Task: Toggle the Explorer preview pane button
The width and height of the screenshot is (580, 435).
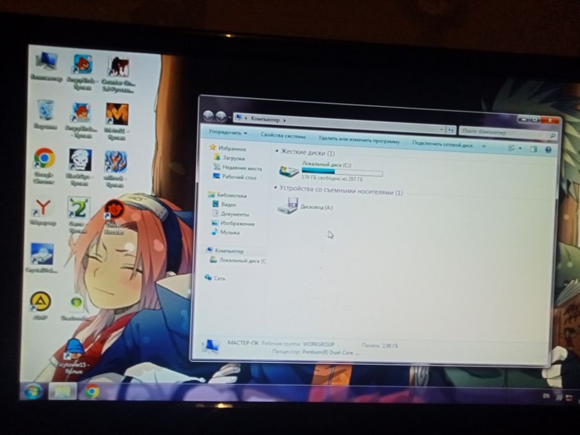Action: tap(533, 149)
